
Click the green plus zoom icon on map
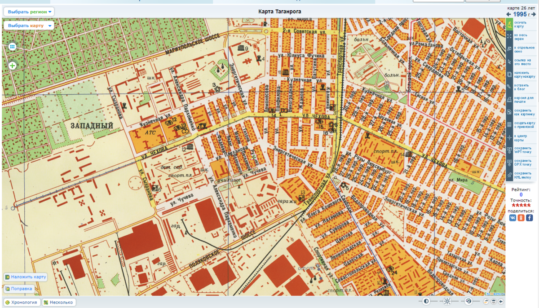[x=12, y=66]
